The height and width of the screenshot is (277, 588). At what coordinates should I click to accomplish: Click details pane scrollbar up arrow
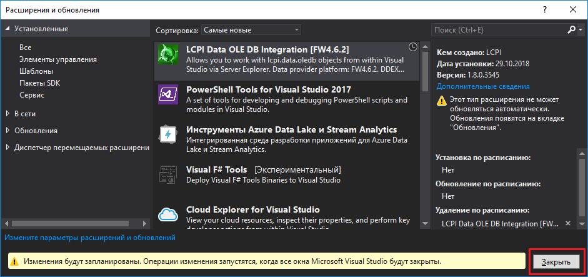click(581, 153)
